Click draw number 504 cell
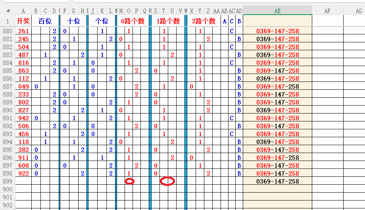 tap(23, 47)
